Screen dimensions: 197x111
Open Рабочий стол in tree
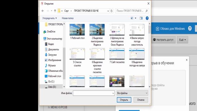pos(53,76)
